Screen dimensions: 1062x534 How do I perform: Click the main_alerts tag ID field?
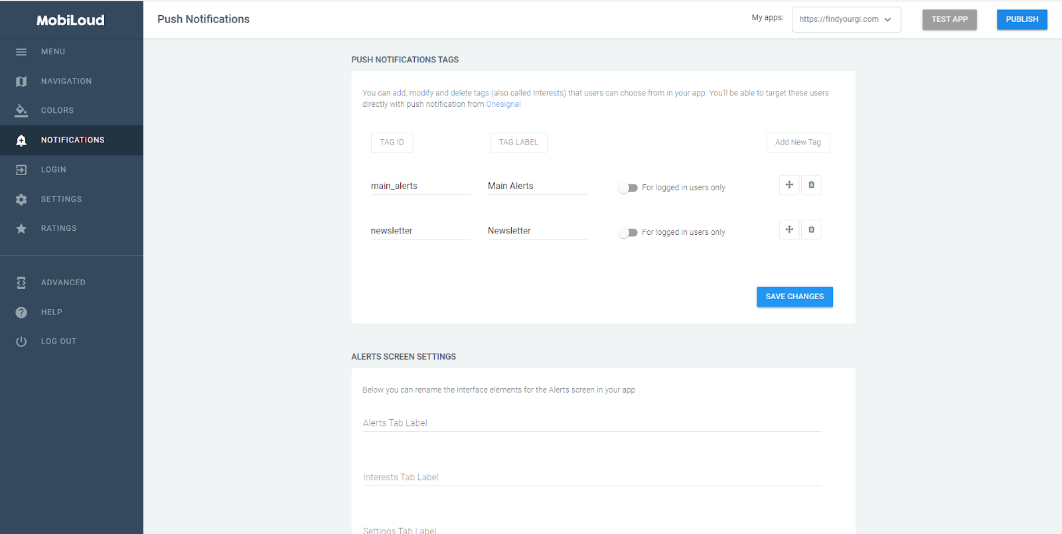pyautogui.click(x=420, y=186)
